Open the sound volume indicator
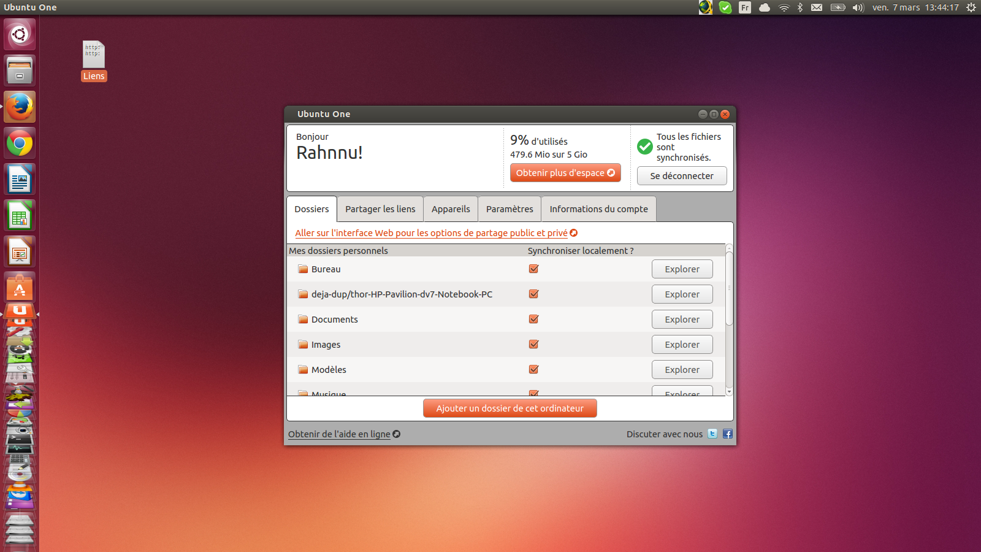Screen dimensions: 981x552 858,7
